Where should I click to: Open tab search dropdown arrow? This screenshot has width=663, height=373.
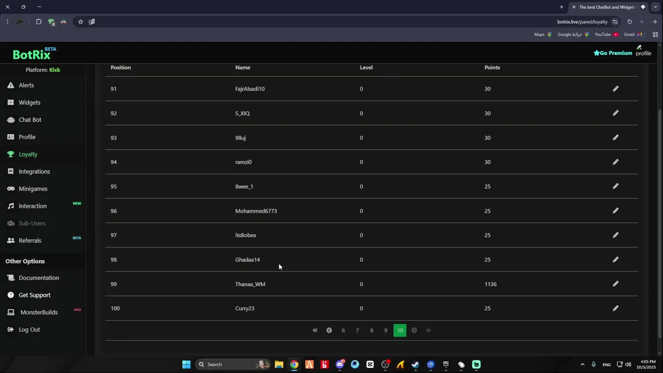click(x=655, y=7)
